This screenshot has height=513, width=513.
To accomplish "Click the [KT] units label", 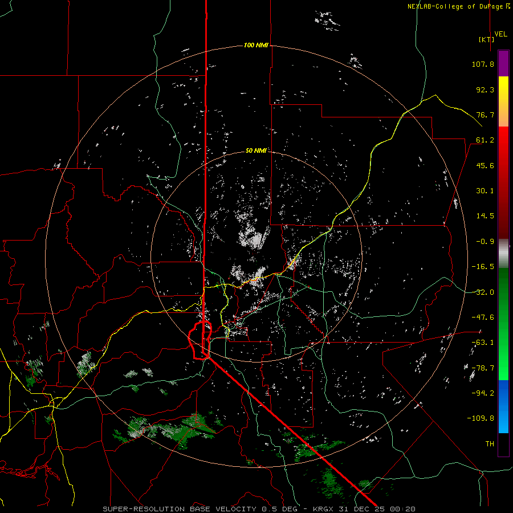I will (x=487, y=39).
